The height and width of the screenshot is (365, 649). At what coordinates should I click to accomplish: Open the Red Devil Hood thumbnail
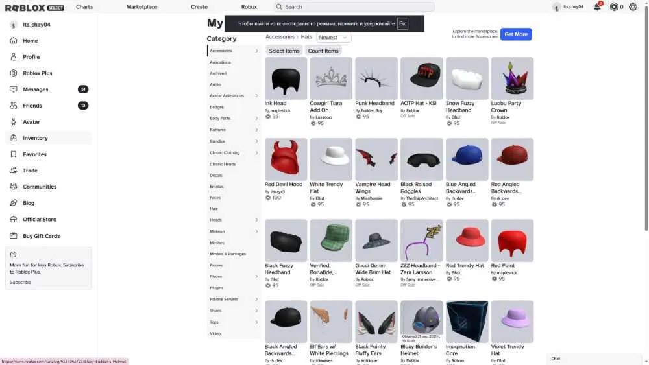(x=286, y=159)
